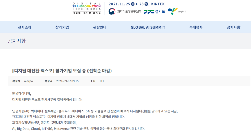This screenshot has width=251, height=135.
Task: Click the 공지사항 page heading
Action: coord(17,41)
